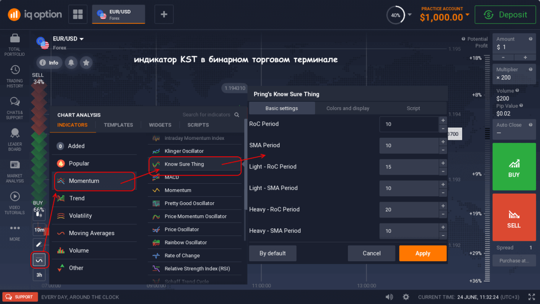
Task: Add EUR/USD to favorites with star icon
Action: click(86, 63)
